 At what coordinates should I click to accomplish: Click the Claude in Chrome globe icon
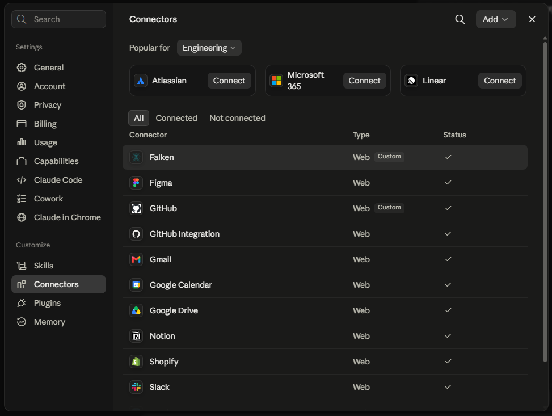point(22,217)
